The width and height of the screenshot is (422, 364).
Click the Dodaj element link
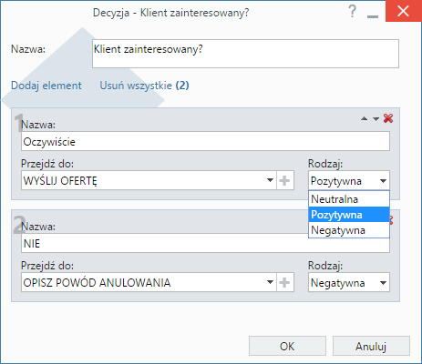46,86
